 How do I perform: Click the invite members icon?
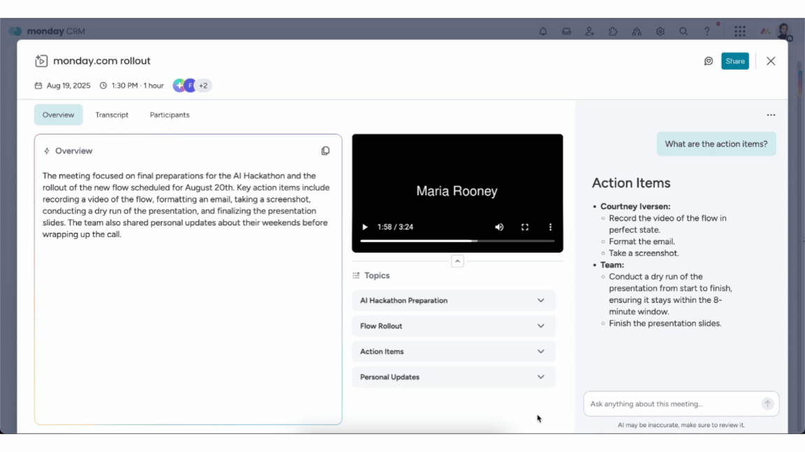[589, 31]
